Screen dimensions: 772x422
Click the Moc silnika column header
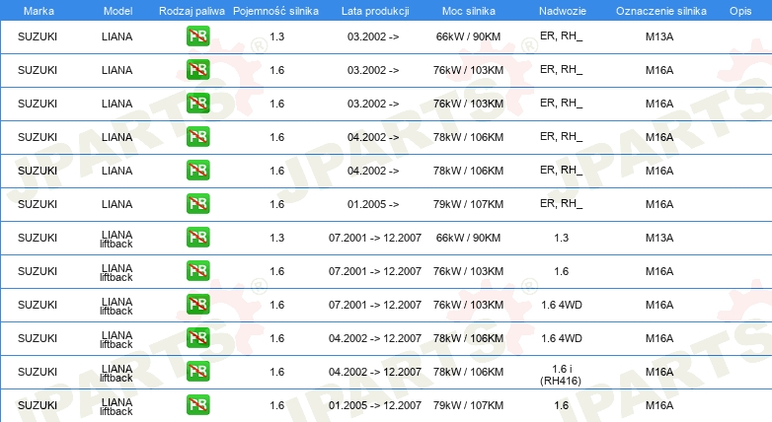(x=468, y=11)
